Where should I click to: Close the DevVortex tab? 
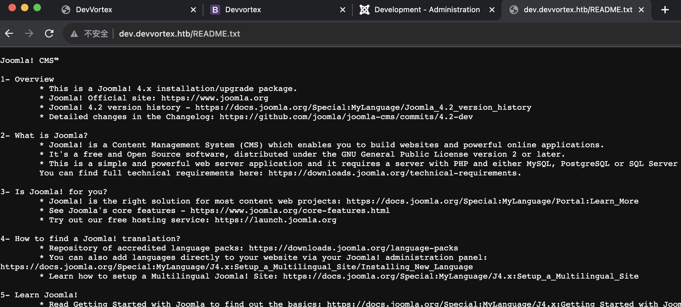pos(193,10)
